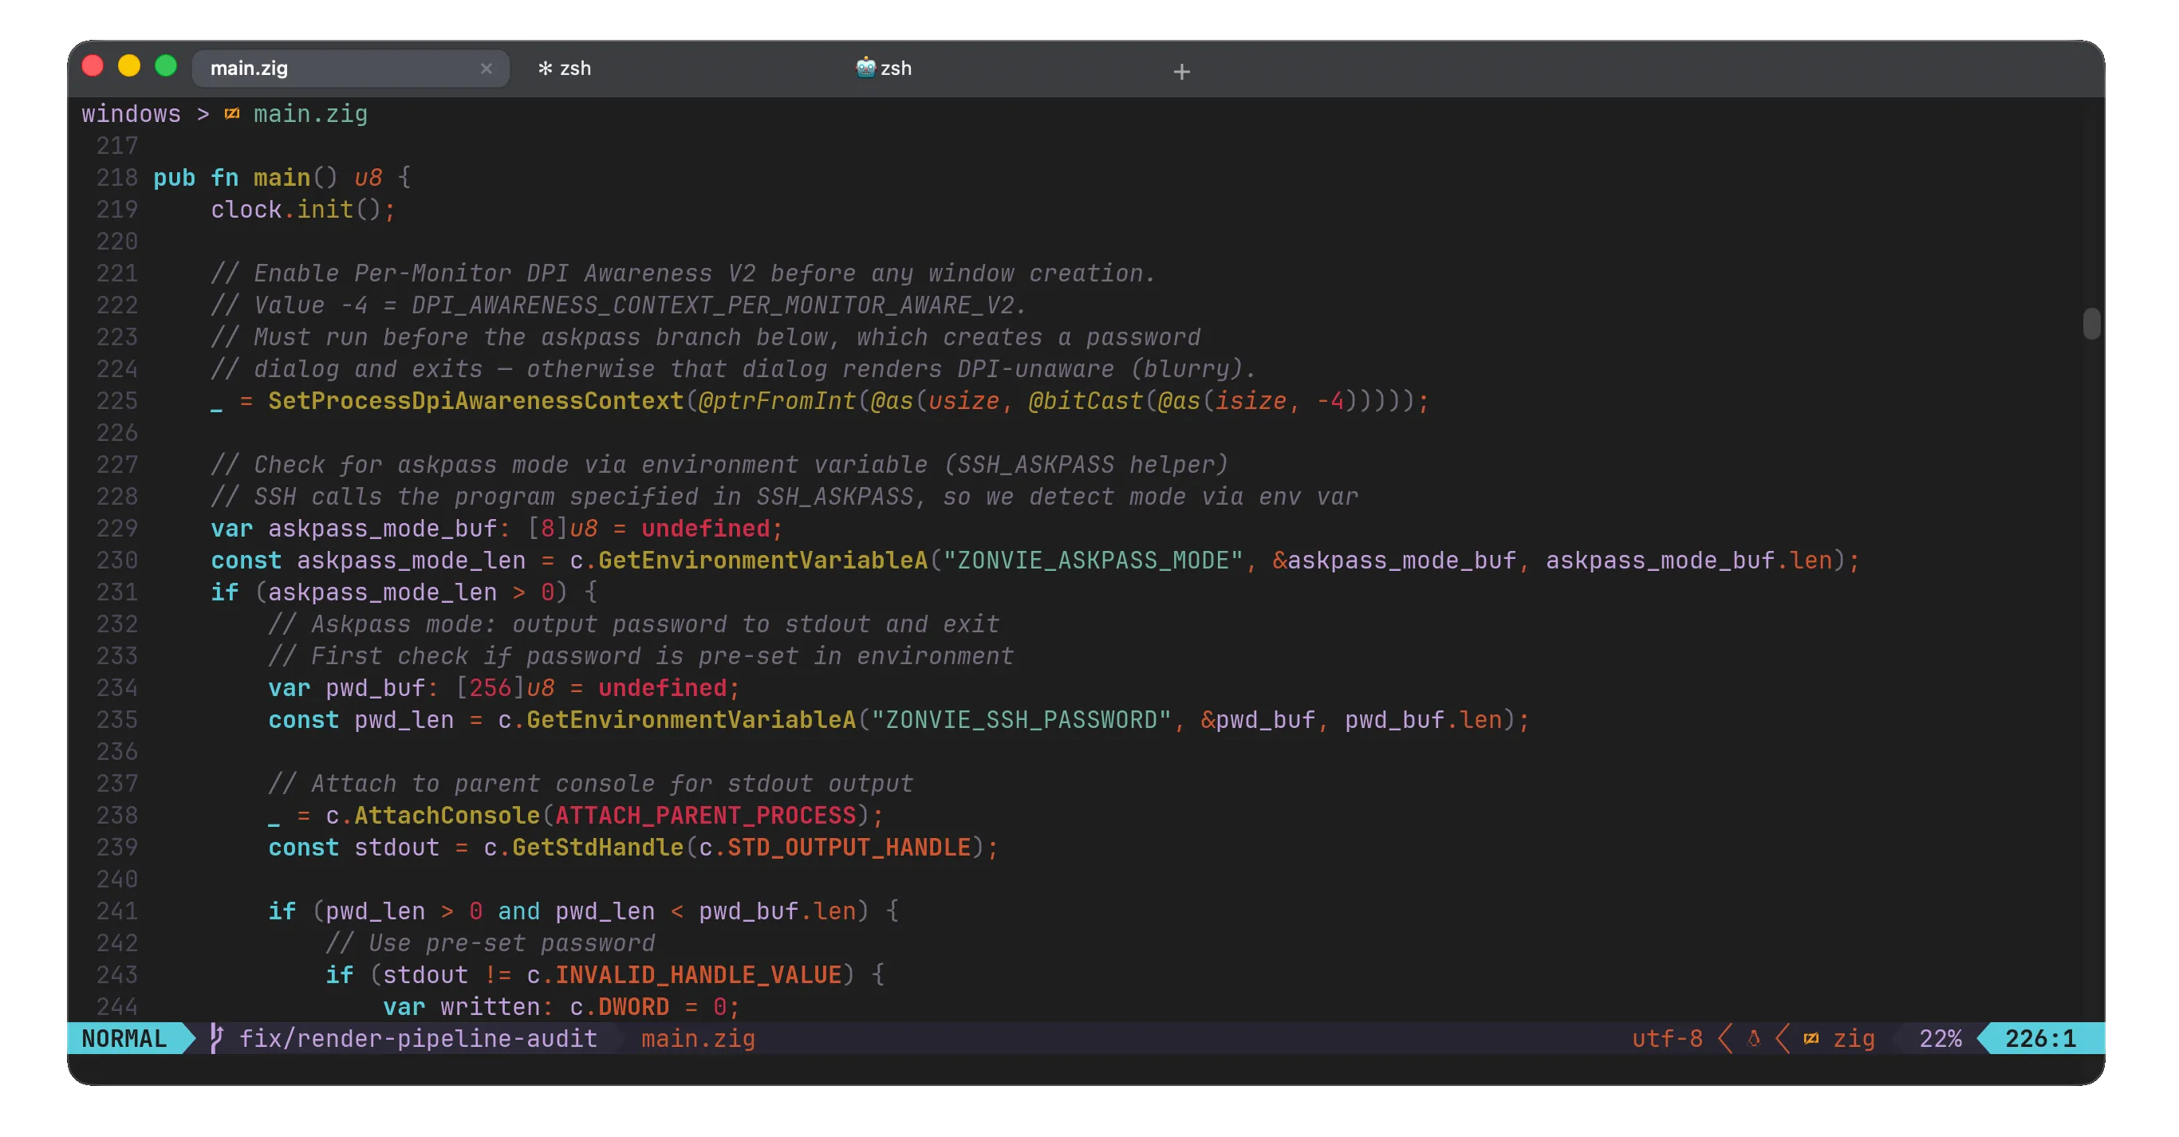The image size is (2179, 1137).
Task: Click the windows breadcrumb segment
Action: [x=131, y=114]
